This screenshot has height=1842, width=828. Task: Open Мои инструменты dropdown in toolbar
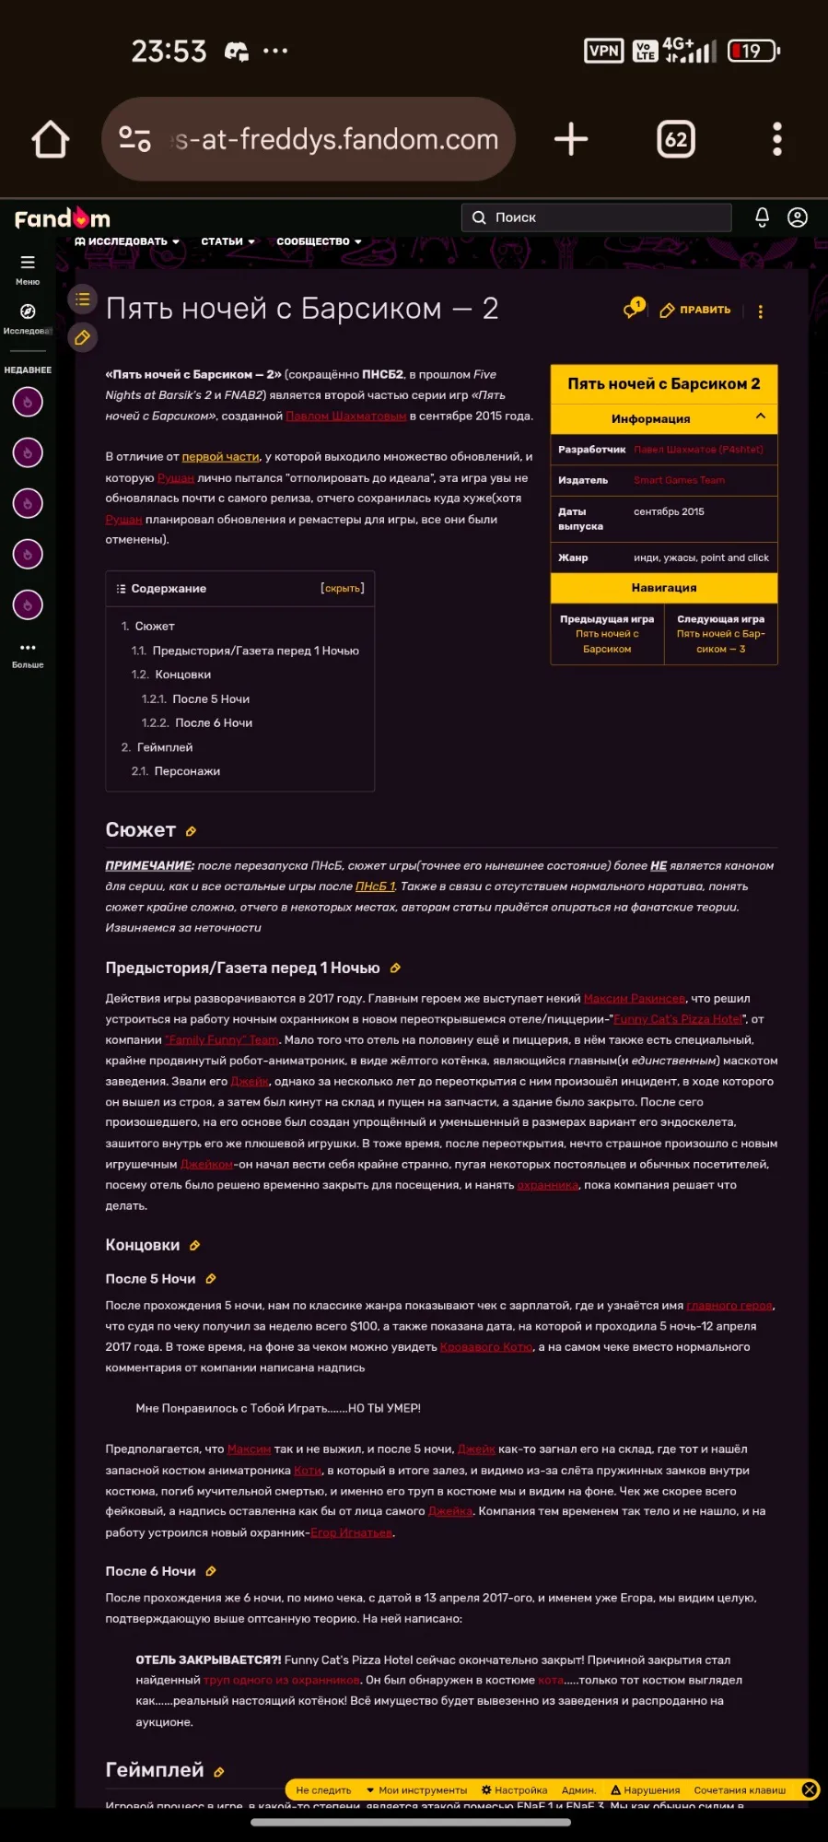[416, 1790]
